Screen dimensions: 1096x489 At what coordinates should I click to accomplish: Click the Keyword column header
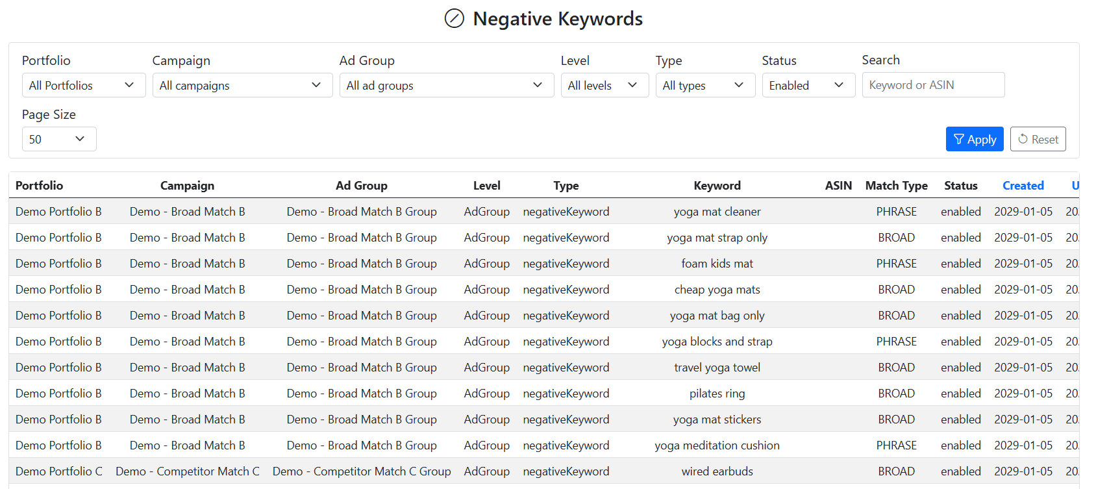click(x=717, y=186)
